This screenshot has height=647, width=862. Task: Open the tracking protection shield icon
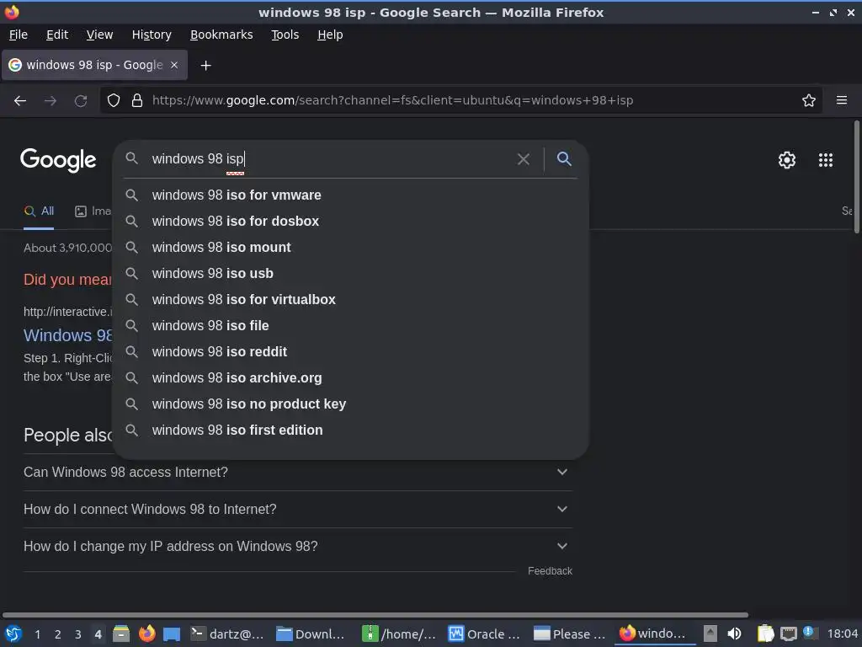(x=114, y=101)
